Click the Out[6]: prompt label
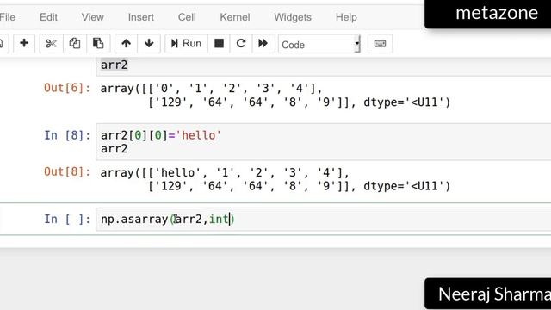The width and height of the screenshot is (551, 310). click(67, 88)
